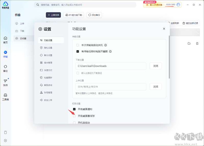Click 添加备份 button
The image size is (204, 146).
94,15
